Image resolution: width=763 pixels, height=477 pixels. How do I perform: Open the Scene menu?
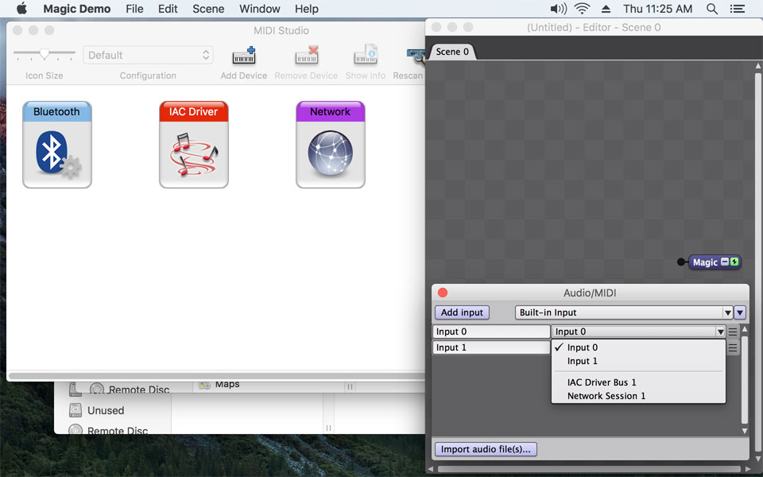(208, 9)
